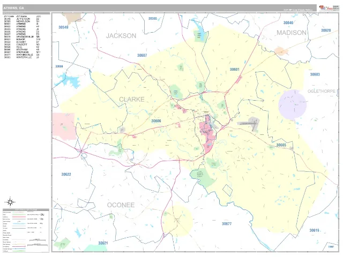Click ZIP code label 30622 on map
The width and height of the screenshot is (343, 257).
tap(66, 174)
